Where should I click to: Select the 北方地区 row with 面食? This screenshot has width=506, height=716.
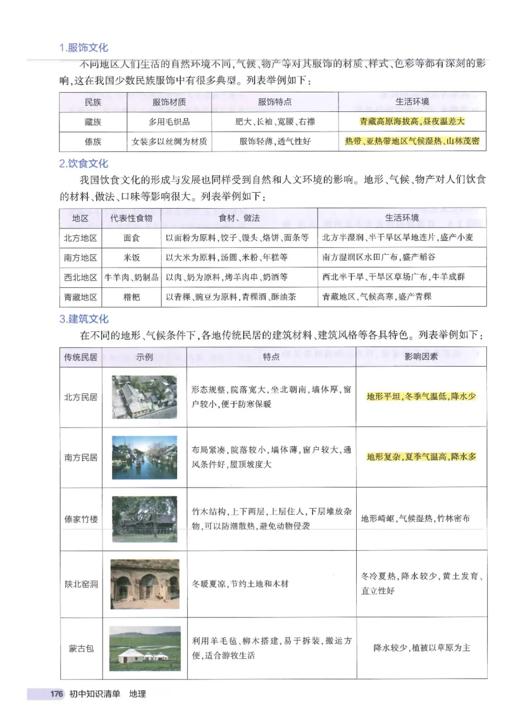(x=82, y=238)
